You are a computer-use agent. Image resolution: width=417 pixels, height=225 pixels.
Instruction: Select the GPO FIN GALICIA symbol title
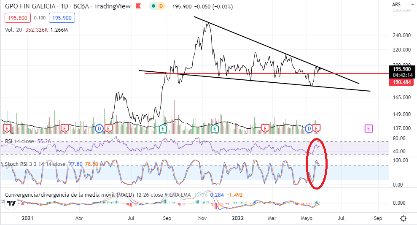[x=30, y=6]
